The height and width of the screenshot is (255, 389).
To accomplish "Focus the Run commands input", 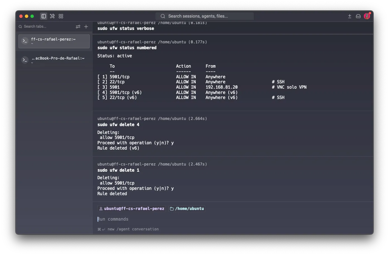I will [233, 219].
